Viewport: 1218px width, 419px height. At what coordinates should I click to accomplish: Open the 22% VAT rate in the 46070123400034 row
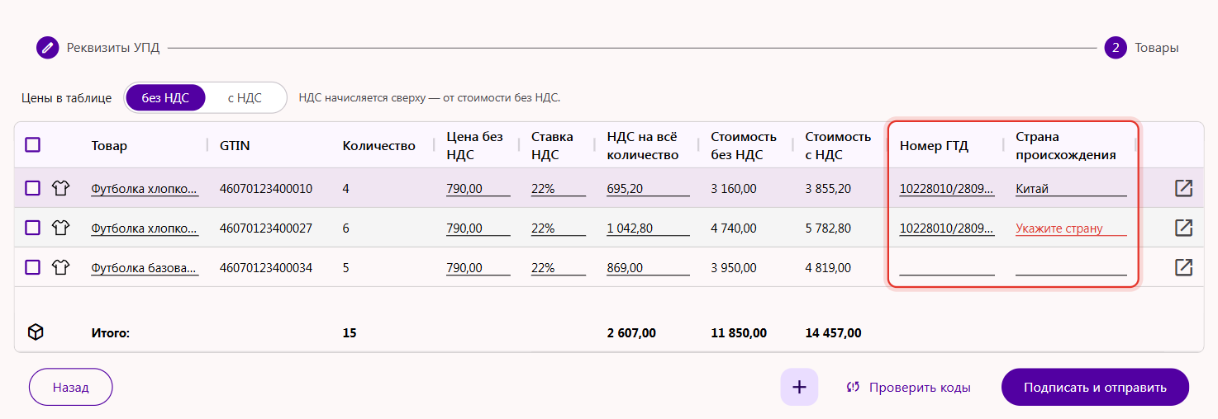(559, 268)
